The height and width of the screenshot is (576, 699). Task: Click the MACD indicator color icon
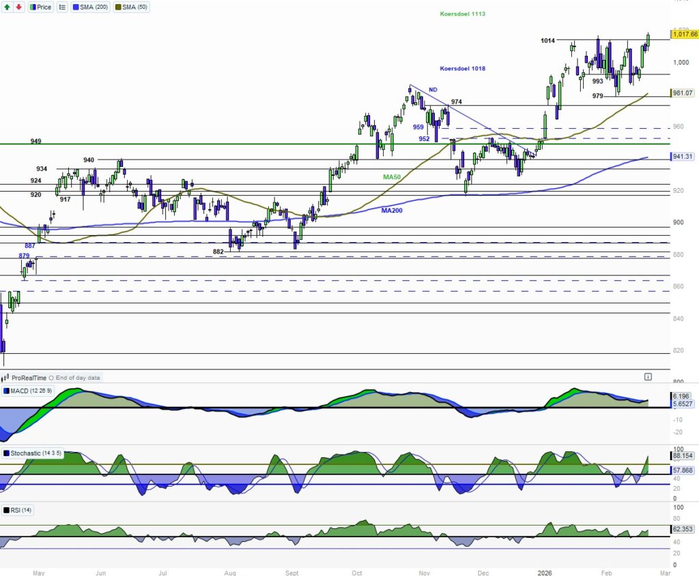tap(6, 391)
